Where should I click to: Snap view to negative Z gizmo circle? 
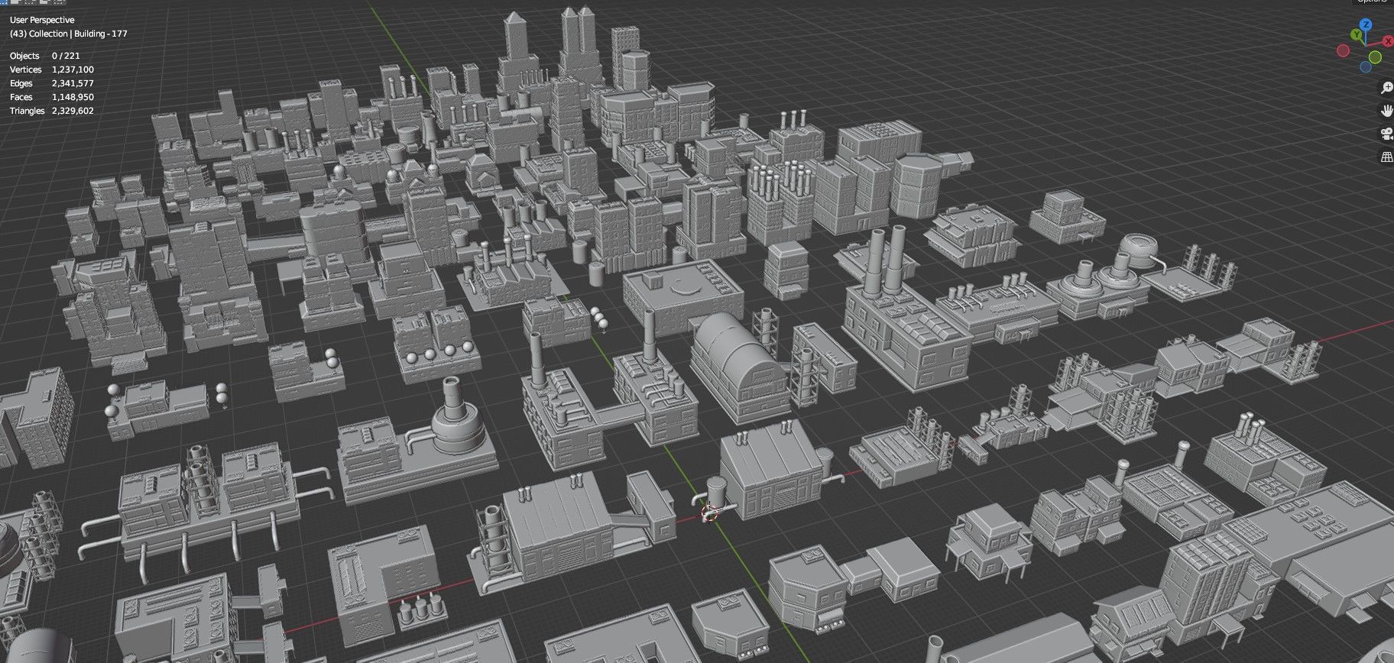click(x=1366, y=66)
